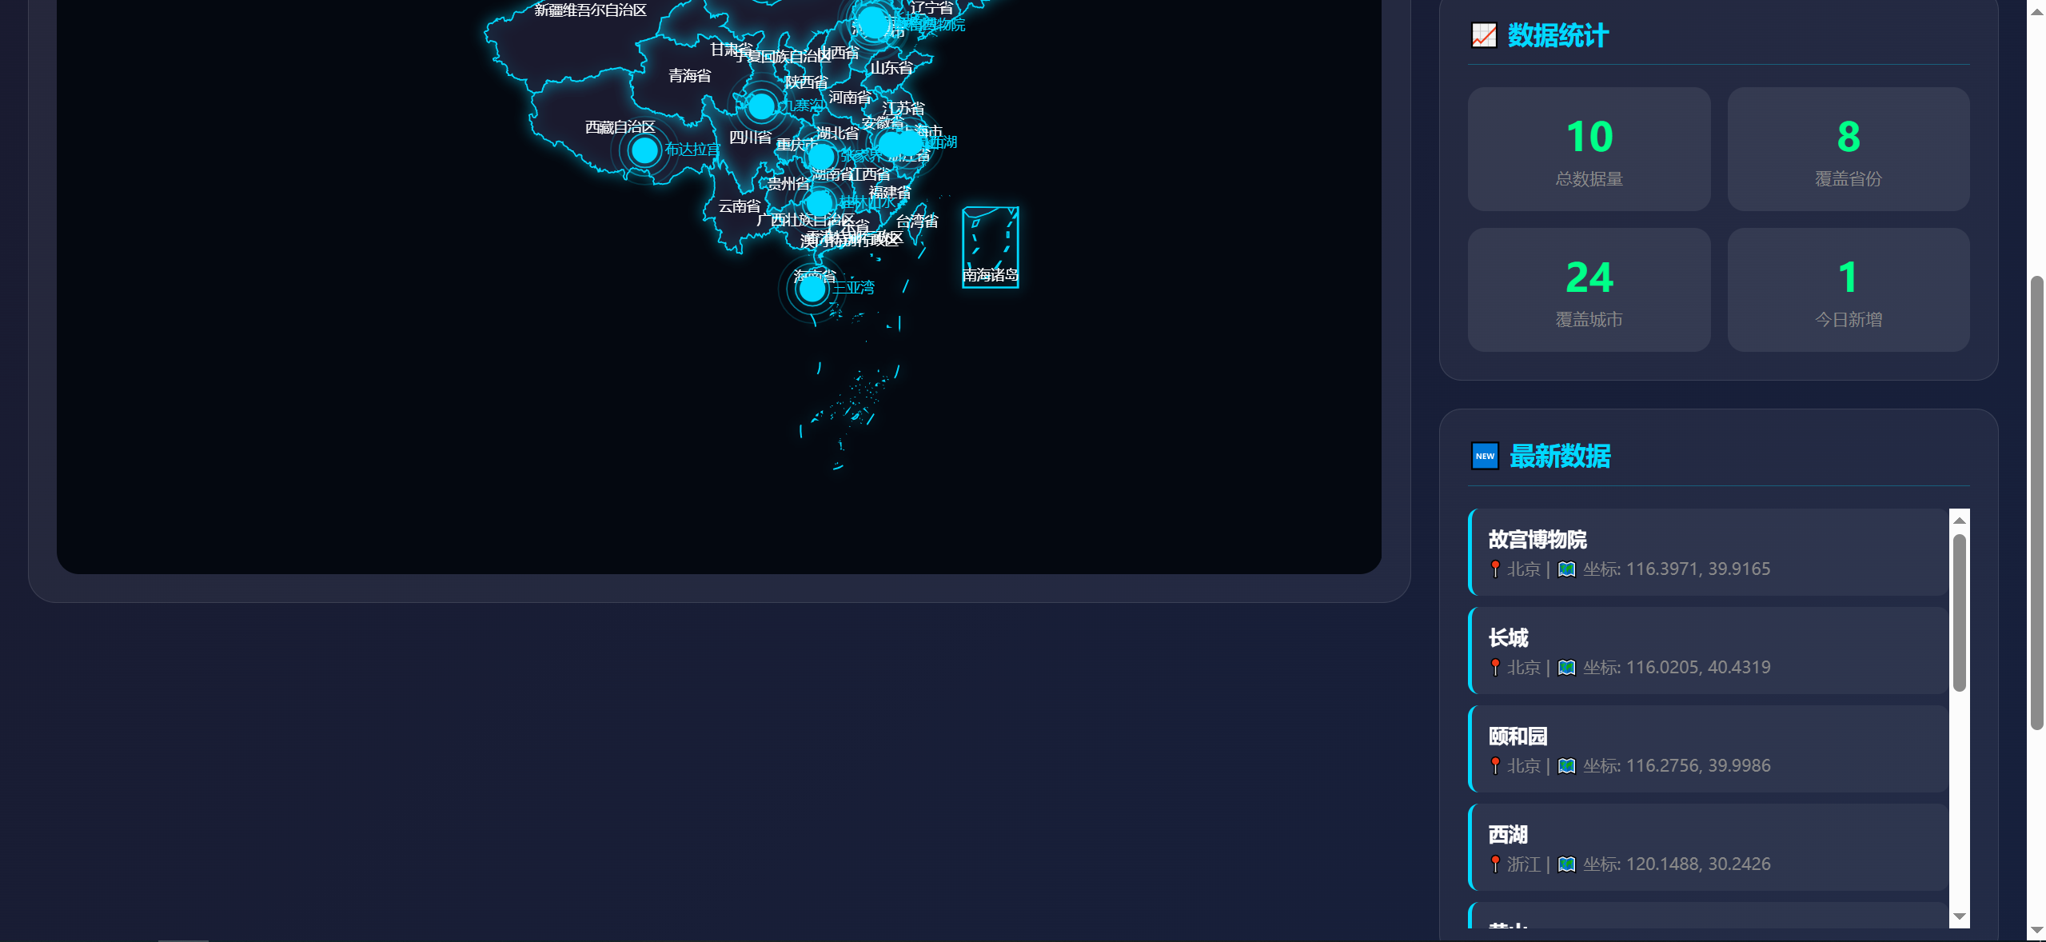Image resolution: width=2046 pixels, height=942 pixels.
Task: Click the chart icon beside 数据统计
Action: pos(1484,35)
